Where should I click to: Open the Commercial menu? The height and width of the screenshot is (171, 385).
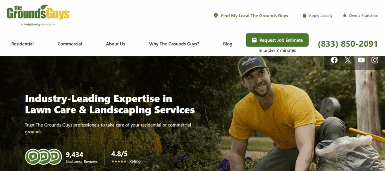(x=70, y=44)
